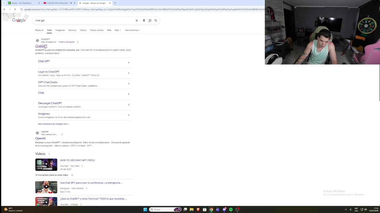Open the Más search filter dropdown
The width and height of the screenshot is (380, 213).
tap(118, 30)
